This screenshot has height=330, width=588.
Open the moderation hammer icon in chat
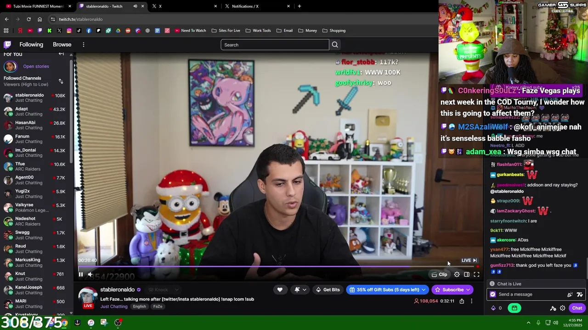pos(553,308)
